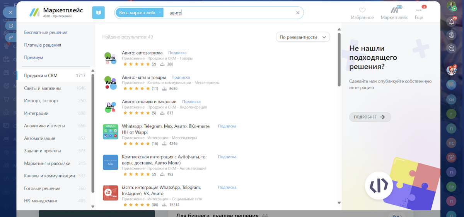The image size is (464, 217).
Task: Select Задачи и проекты category
Action: coord(54,151)
